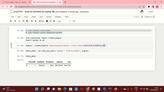Open the Help menu

pos(67,17)
